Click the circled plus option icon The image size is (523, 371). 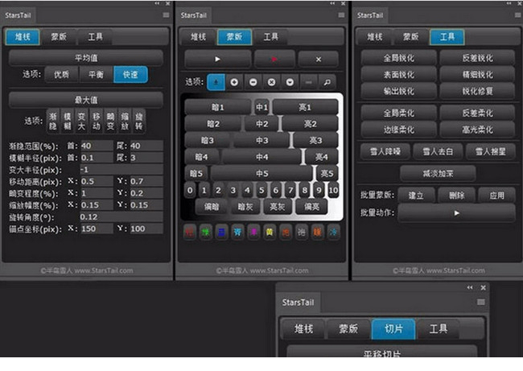point(234,82)
